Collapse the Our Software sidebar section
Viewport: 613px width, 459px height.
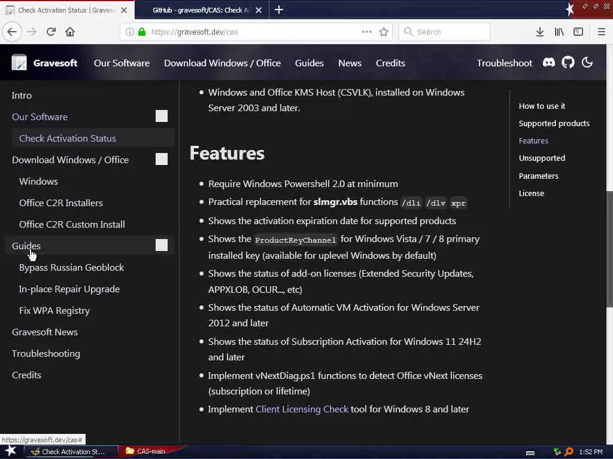point(162,116)
